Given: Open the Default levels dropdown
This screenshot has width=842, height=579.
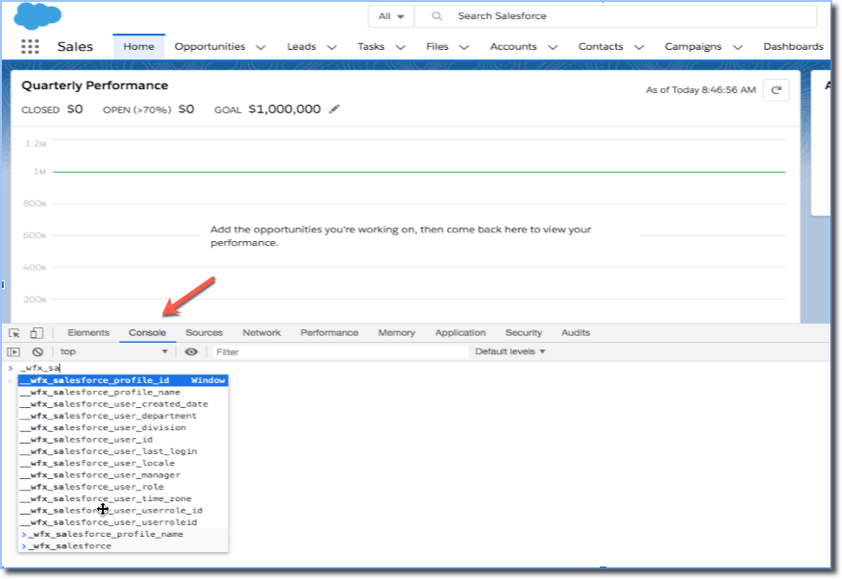Looking at the screenshot, I should click(510, 351).
